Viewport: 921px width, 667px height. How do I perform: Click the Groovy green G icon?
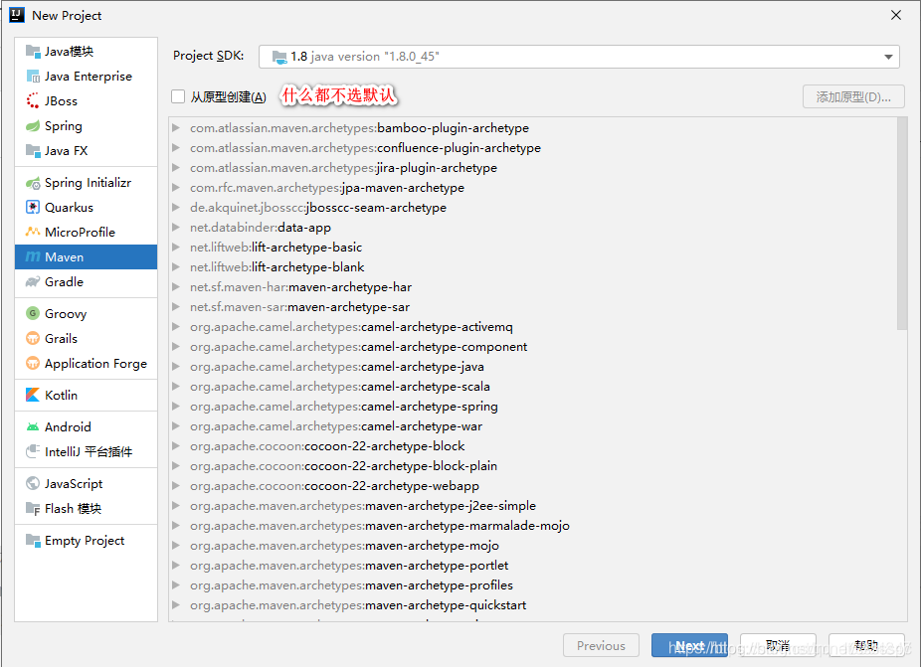pyautogui.click(x=33, y=313)
